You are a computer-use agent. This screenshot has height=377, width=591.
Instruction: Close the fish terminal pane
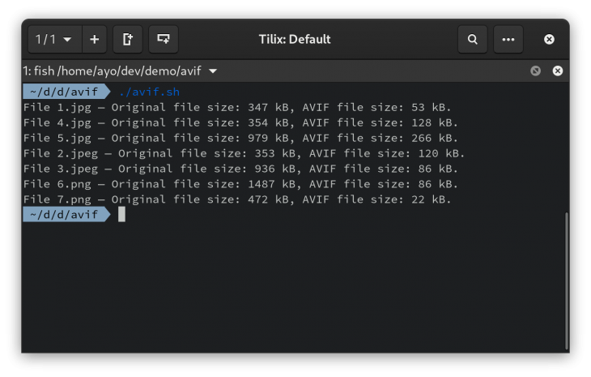coord(557,71)
